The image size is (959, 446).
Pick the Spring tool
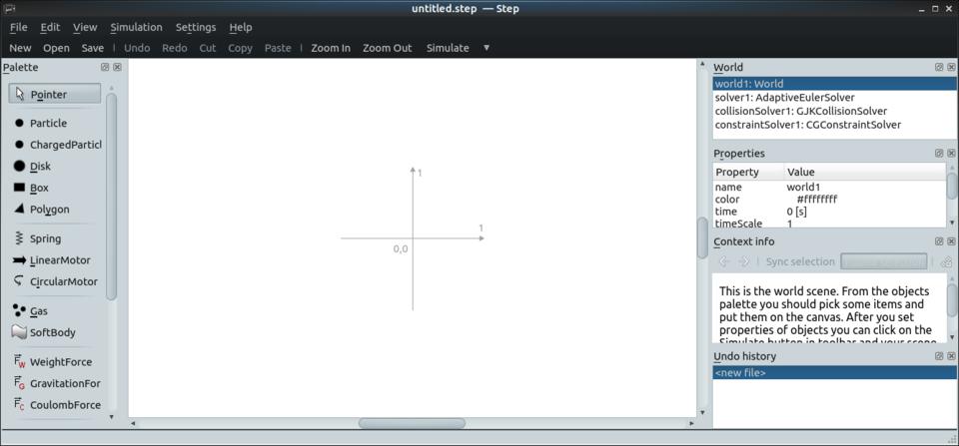[38, 238]
